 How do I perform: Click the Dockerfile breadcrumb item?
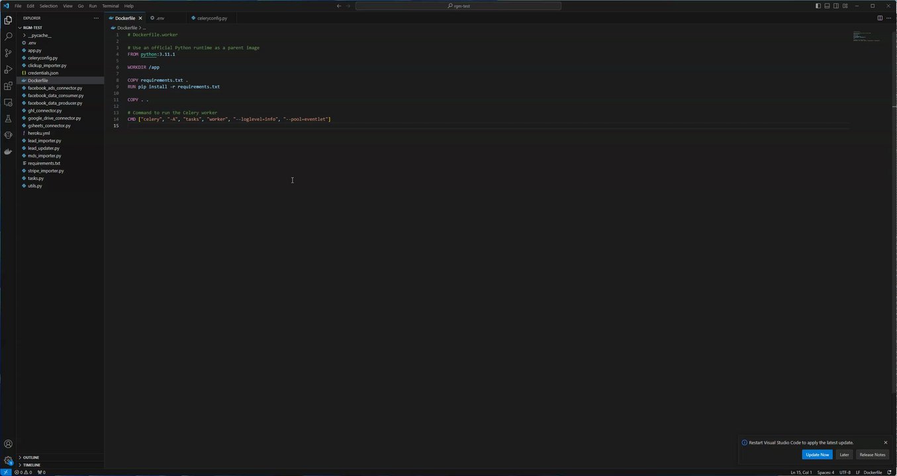(126, 28)
